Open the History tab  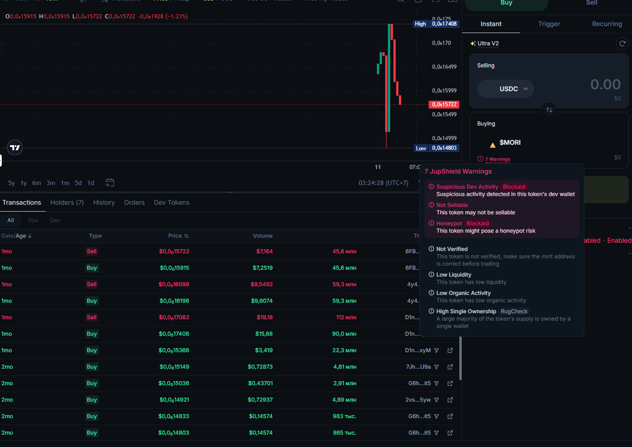[x=104, y=202]
